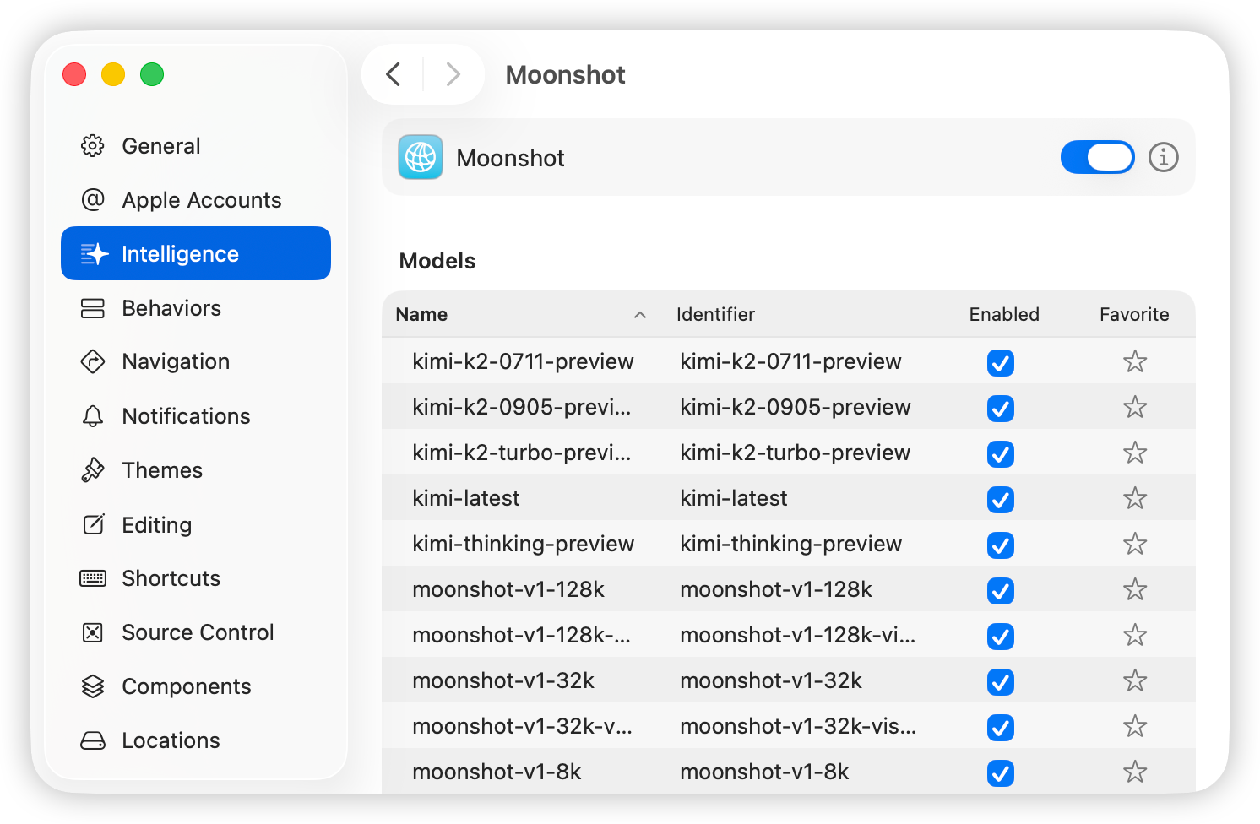
Task: Select the Intelligence sidebar entry
Action: [x=180, y=253]
